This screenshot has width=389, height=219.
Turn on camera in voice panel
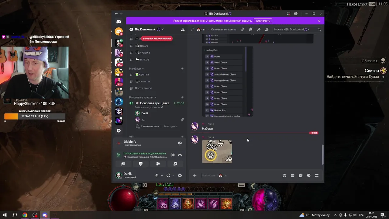click(123, 164)
